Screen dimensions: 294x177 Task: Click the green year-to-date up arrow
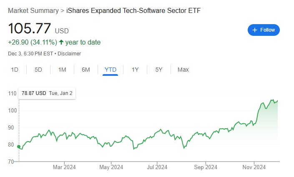(61, 42)
